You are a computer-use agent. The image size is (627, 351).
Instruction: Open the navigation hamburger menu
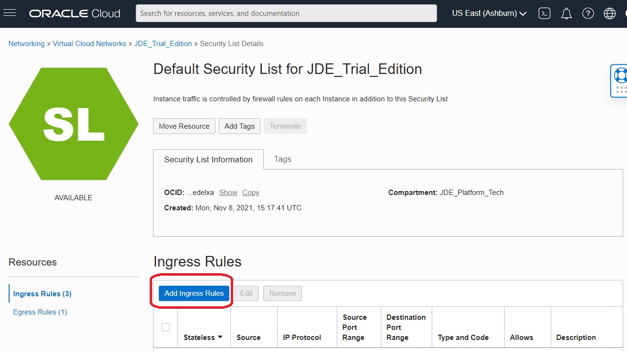10,12
